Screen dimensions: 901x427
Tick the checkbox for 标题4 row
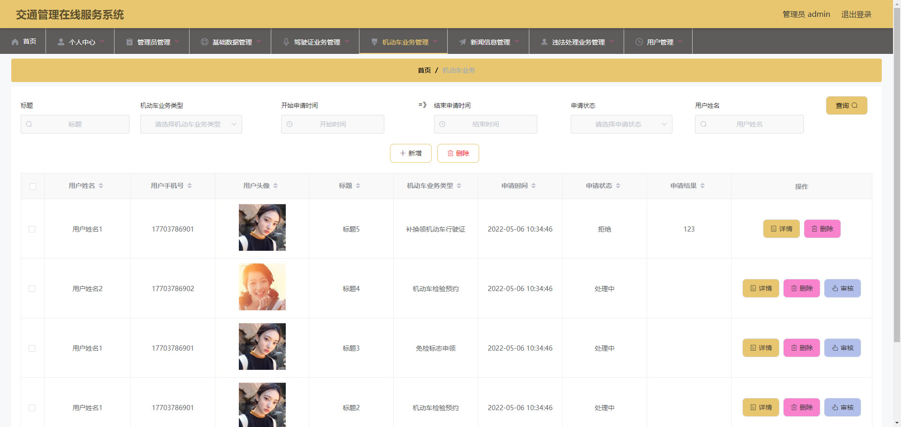32,289
